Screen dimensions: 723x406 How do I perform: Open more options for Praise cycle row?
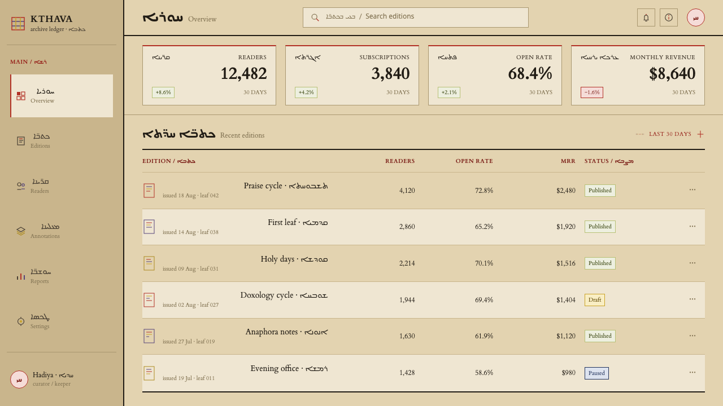click(692, 190)
